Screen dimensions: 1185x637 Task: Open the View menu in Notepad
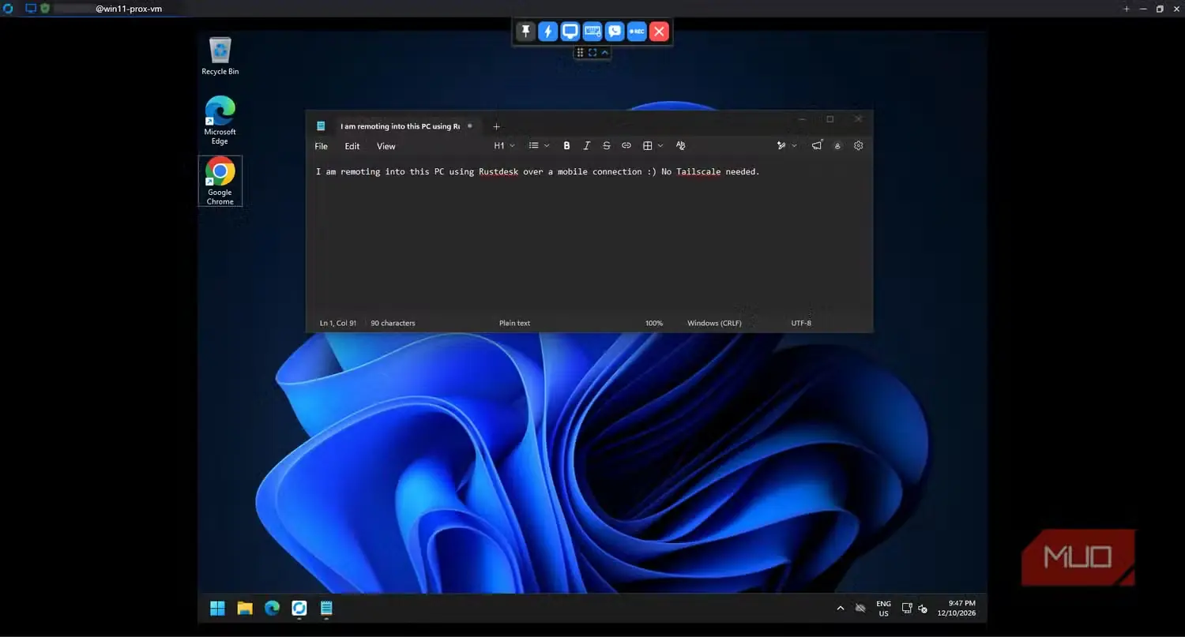386,146
